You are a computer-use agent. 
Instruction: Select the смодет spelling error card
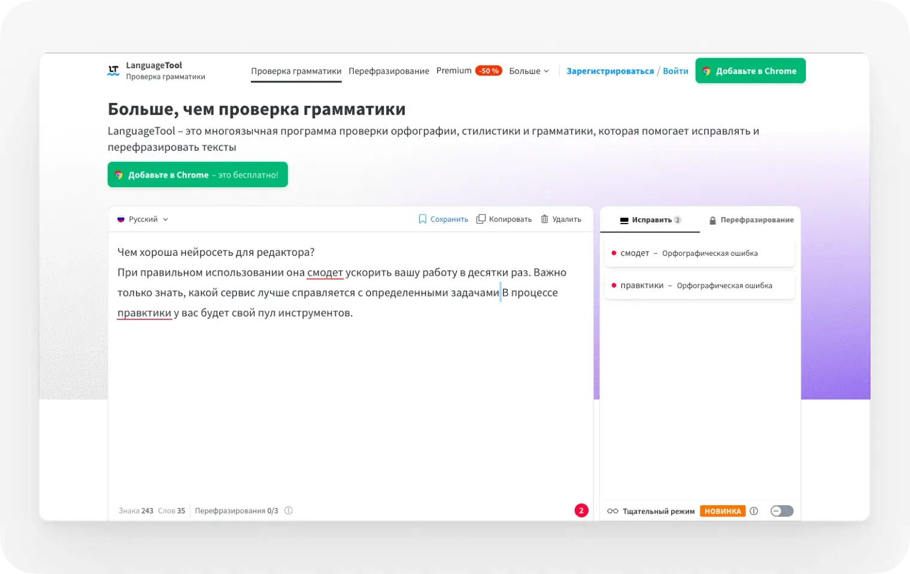[x=700, y=254]
